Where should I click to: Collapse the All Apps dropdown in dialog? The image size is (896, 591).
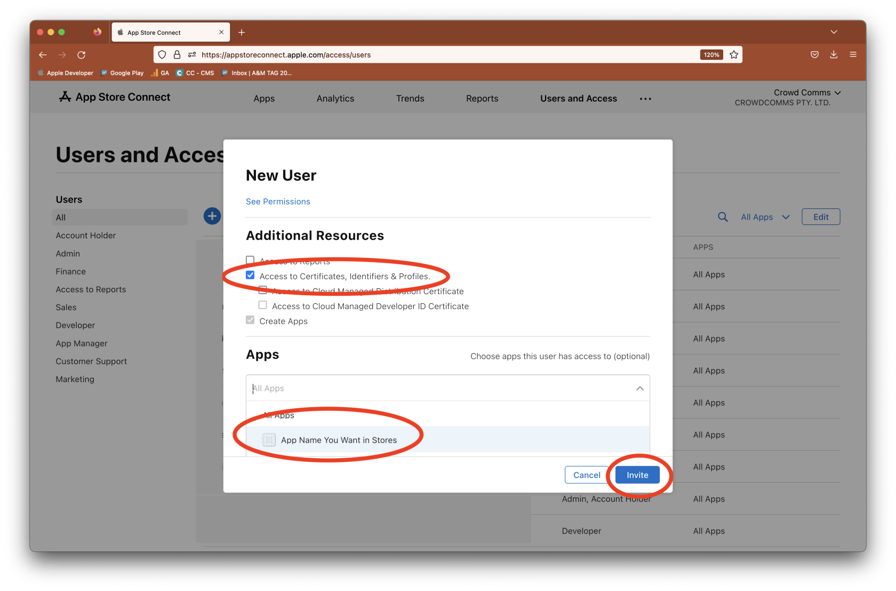tap(639, 388)
